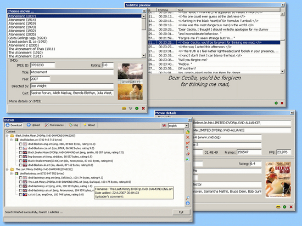Click the Rating field in Choose movie
The height and width of the screenshot is (226, 302).
108,65
